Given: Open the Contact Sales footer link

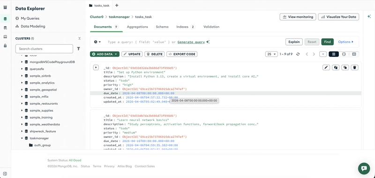Looking at the screenshot, I should [145, 166].
